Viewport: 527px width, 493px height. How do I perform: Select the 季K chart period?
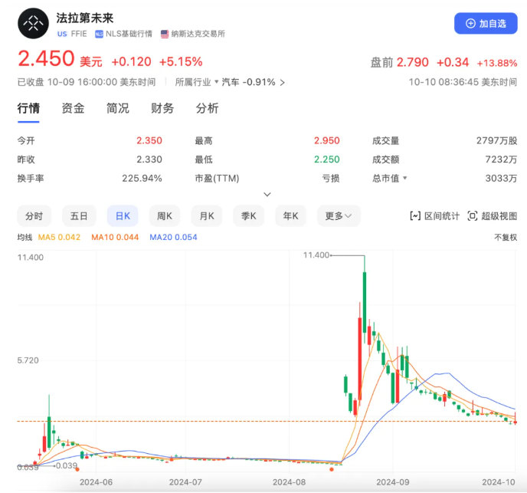(x=249, y=216)
